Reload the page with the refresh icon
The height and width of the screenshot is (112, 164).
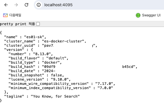click(x=26, y=5)
